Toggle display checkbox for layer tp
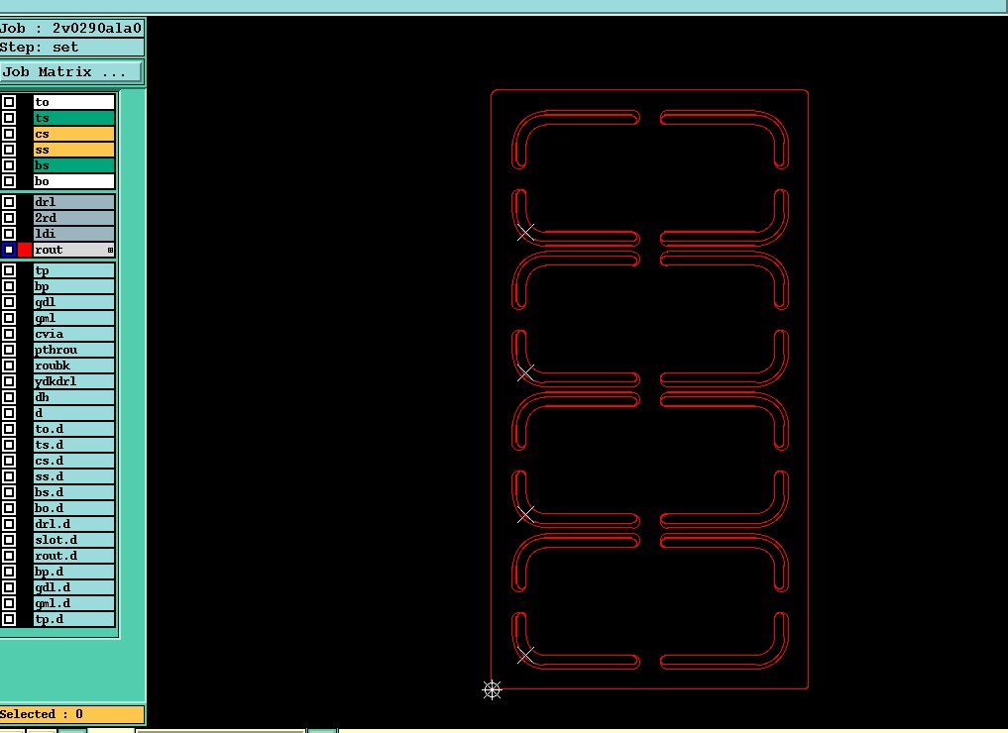 pyautogui.click(x=9, y=270)
